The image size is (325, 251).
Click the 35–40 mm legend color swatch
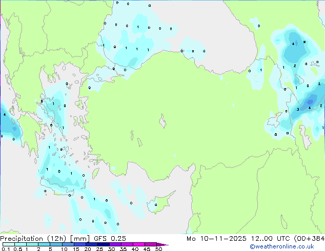coord(127,244)
